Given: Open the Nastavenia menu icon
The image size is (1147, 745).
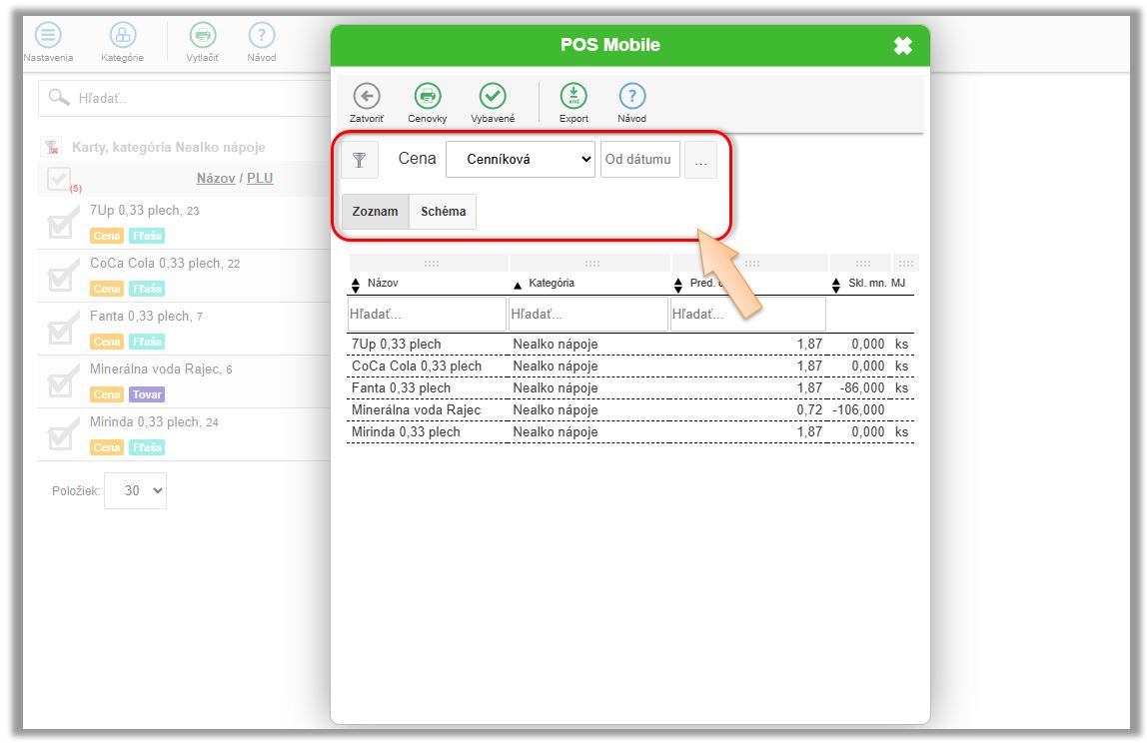Looking at the screenshot, I should click(48, 35).
